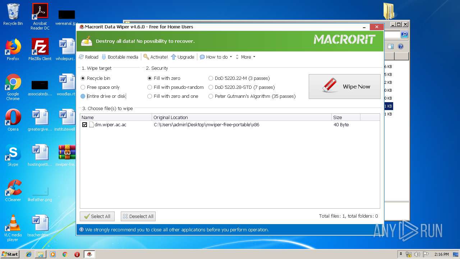Select DoD 5220.22-M (3 passes)
This screenshot has height=259, width=460.
[x=239, y=78]
